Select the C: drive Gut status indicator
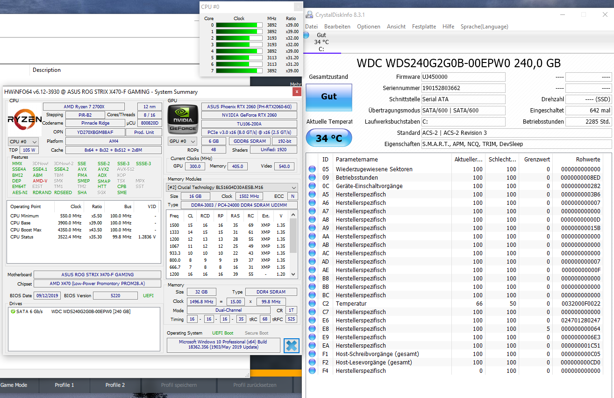This screenshot has width=614, height=398. pos(321,42)
